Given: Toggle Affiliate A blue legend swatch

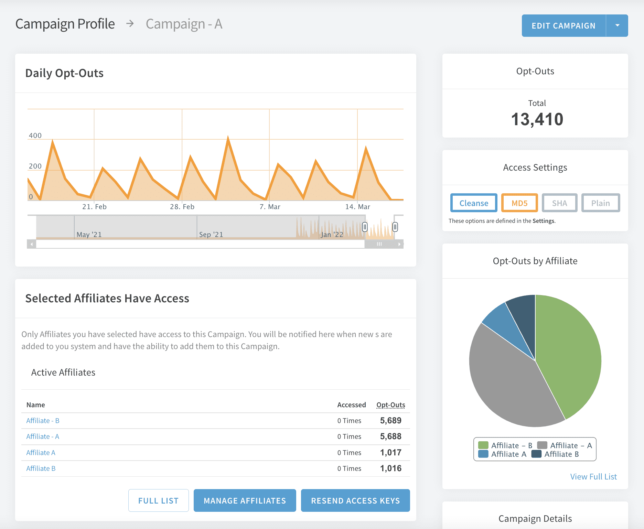Looking at the screenshot, I should pos(483,454).
